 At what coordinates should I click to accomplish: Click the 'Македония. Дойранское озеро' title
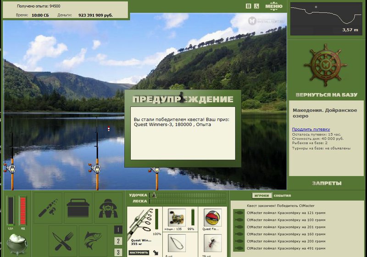[x=325, y=113]
